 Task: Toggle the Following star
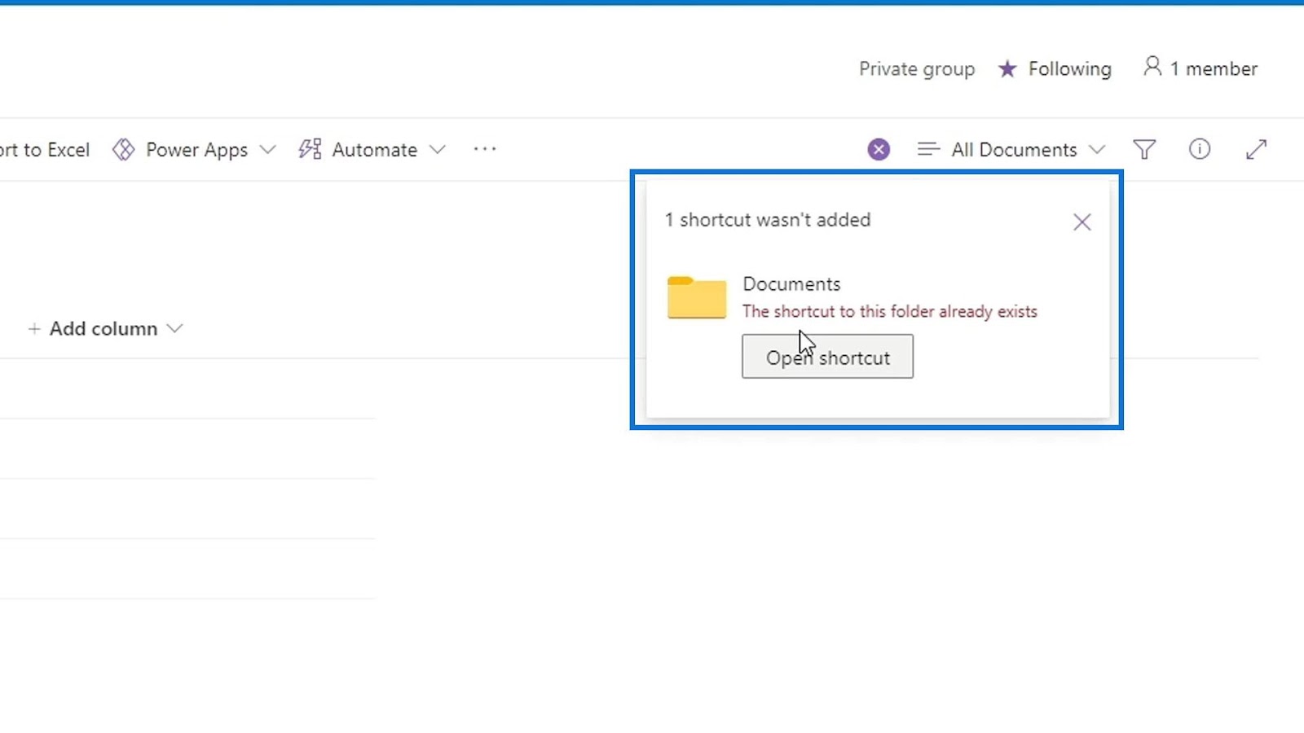[1008, 69]
